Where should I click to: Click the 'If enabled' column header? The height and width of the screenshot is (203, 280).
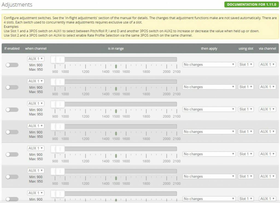pos(12,48)
